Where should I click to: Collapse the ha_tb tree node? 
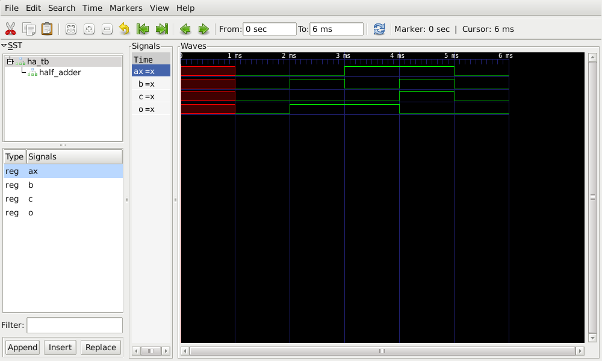pos(10,61)
